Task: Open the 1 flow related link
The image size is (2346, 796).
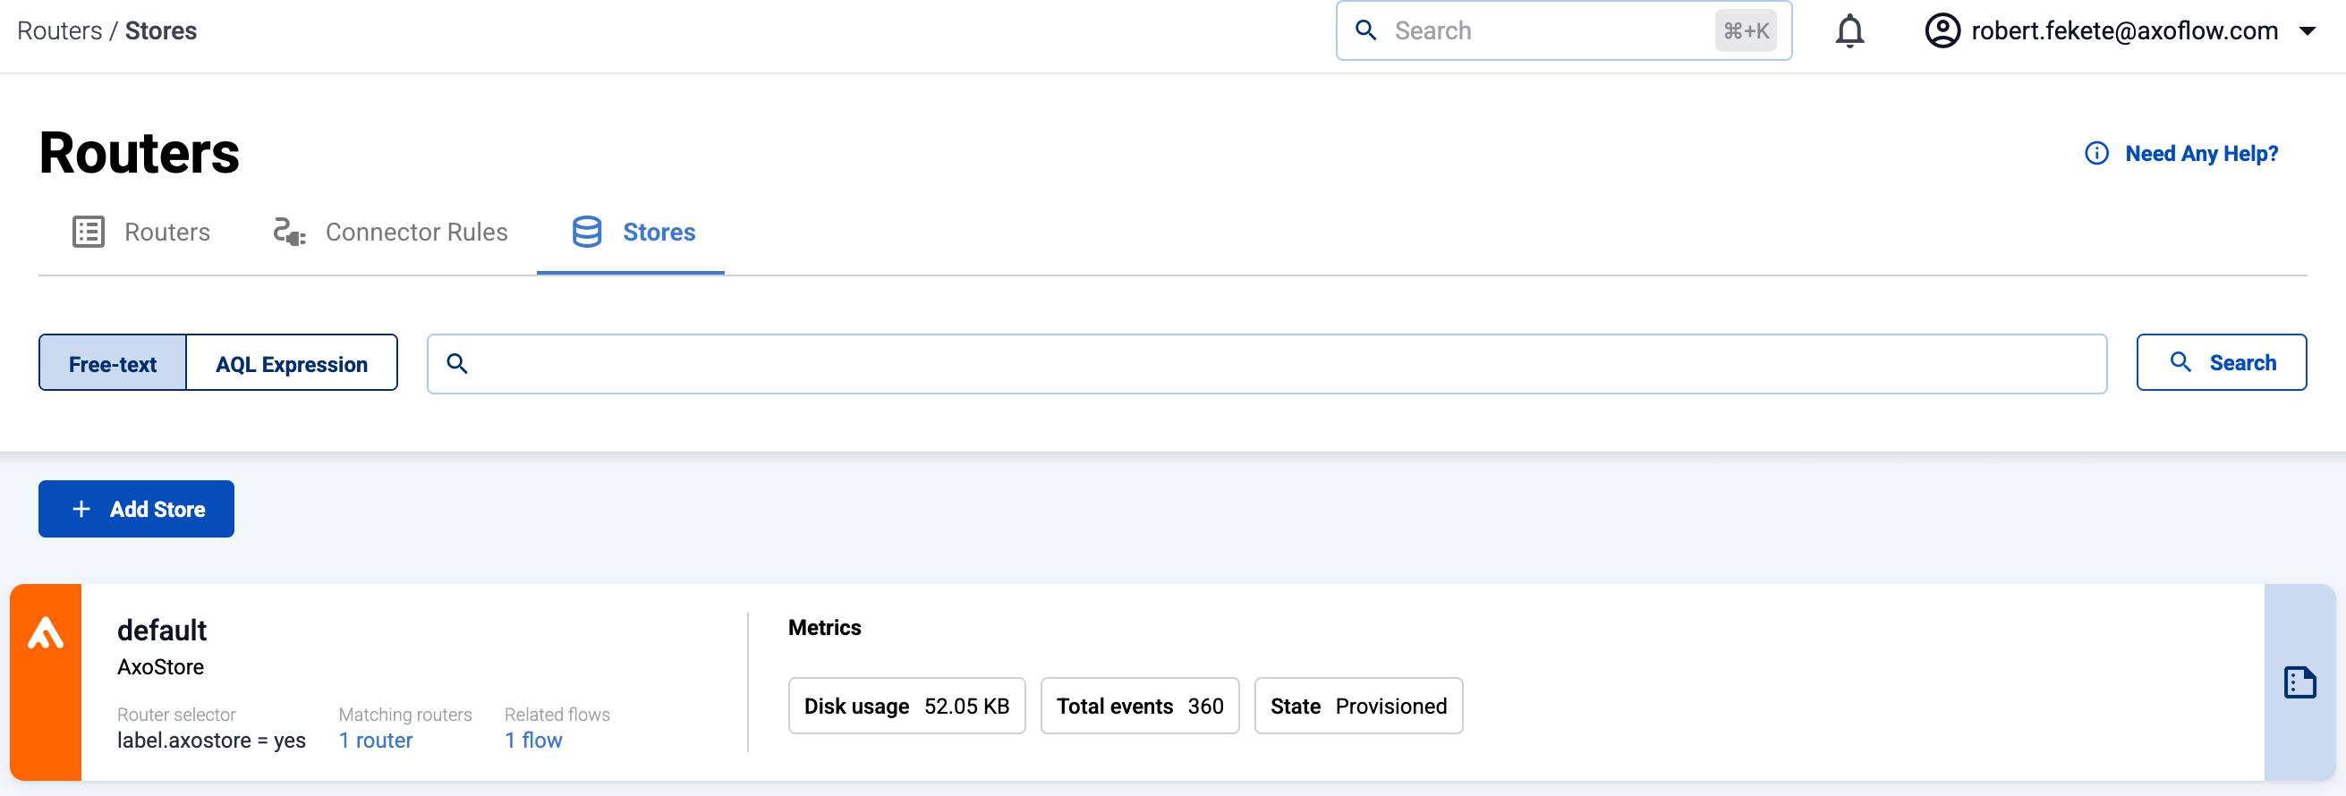Action: click(532, 741)
